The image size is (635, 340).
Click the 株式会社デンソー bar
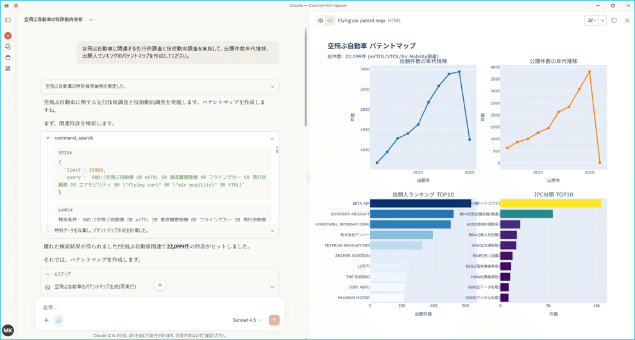click(x=402, y=235)
